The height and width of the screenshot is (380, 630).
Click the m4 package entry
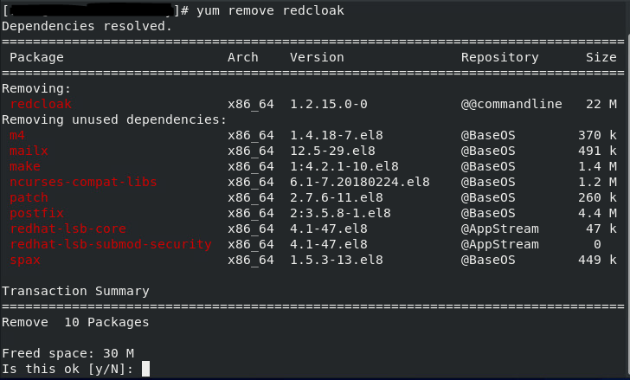coord(17,135)
